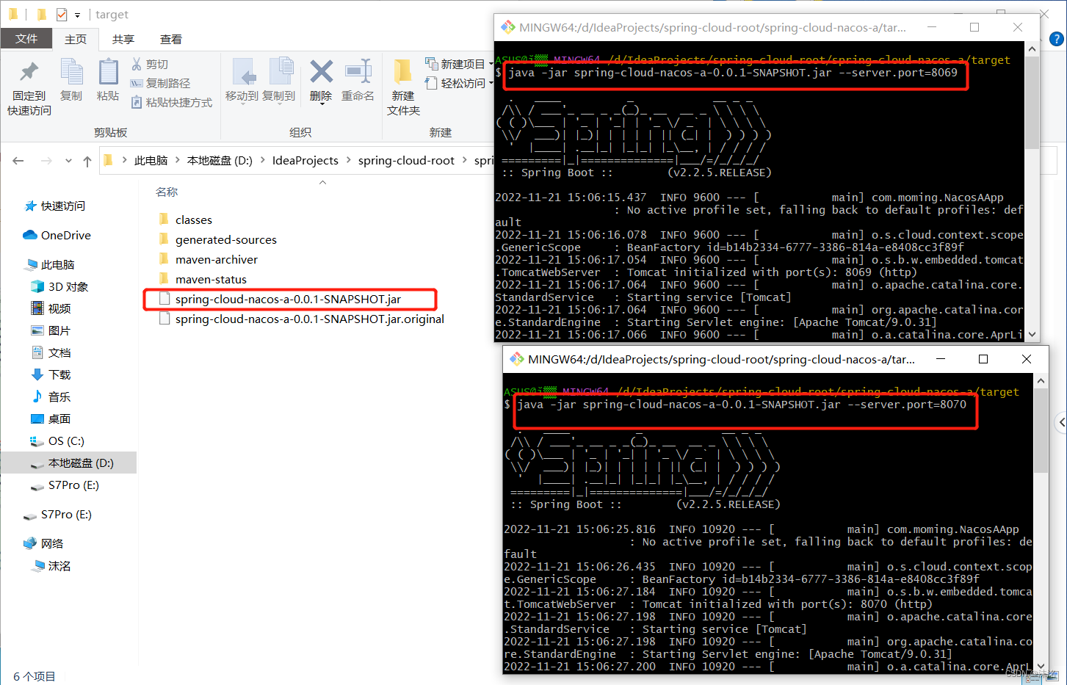Image resolution: width=1067 pixels, height=685 pixels.
Task: Switch to Home (主页) ribbon tab
Action: click(76, 39)
